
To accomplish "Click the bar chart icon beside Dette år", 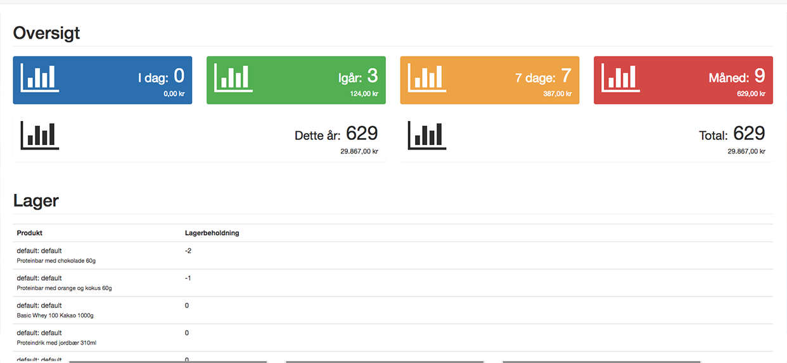I will tap(40, 136).
